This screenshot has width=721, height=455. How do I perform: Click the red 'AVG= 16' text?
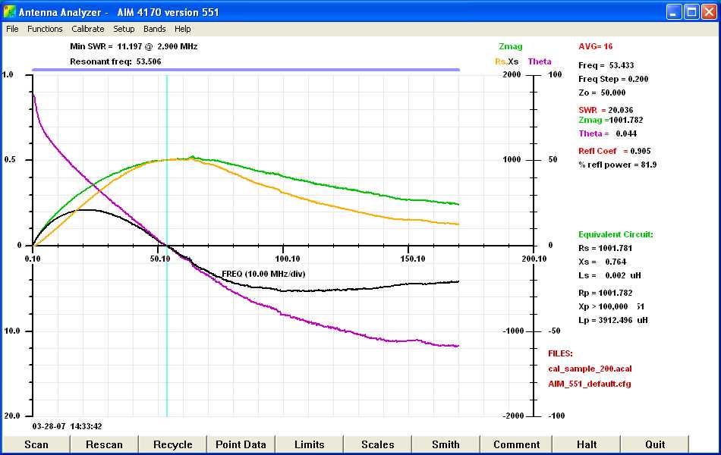[x=596, y=46]
